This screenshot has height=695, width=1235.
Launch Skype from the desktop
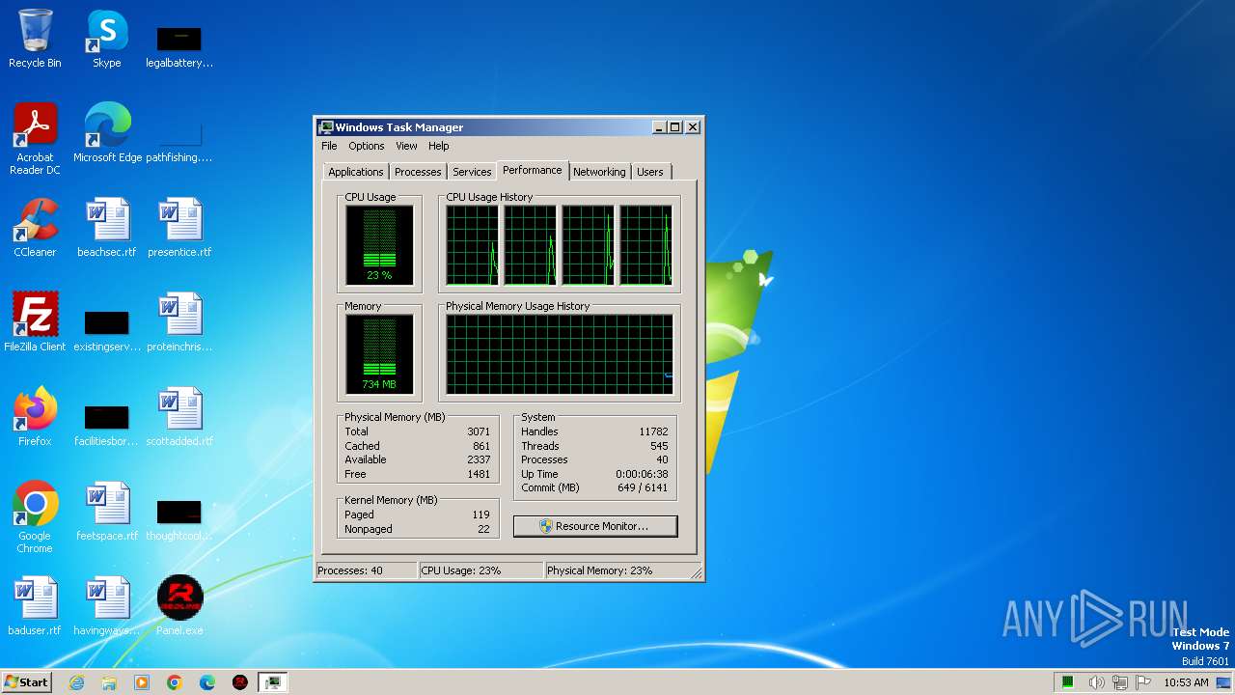click(106, 39)
